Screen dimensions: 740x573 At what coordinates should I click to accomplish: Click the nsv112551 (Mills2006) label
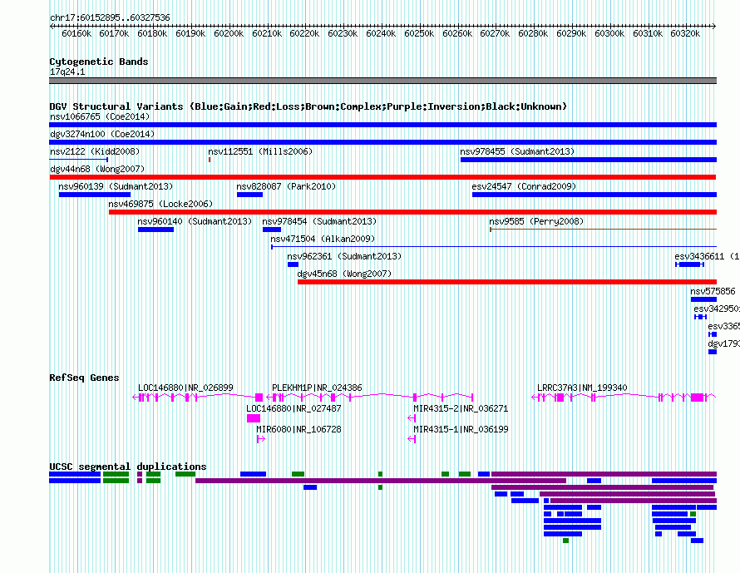pyautogui.click(x=260, y=151)
